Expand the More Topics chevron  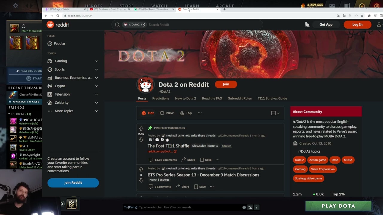tap(96, 111)
